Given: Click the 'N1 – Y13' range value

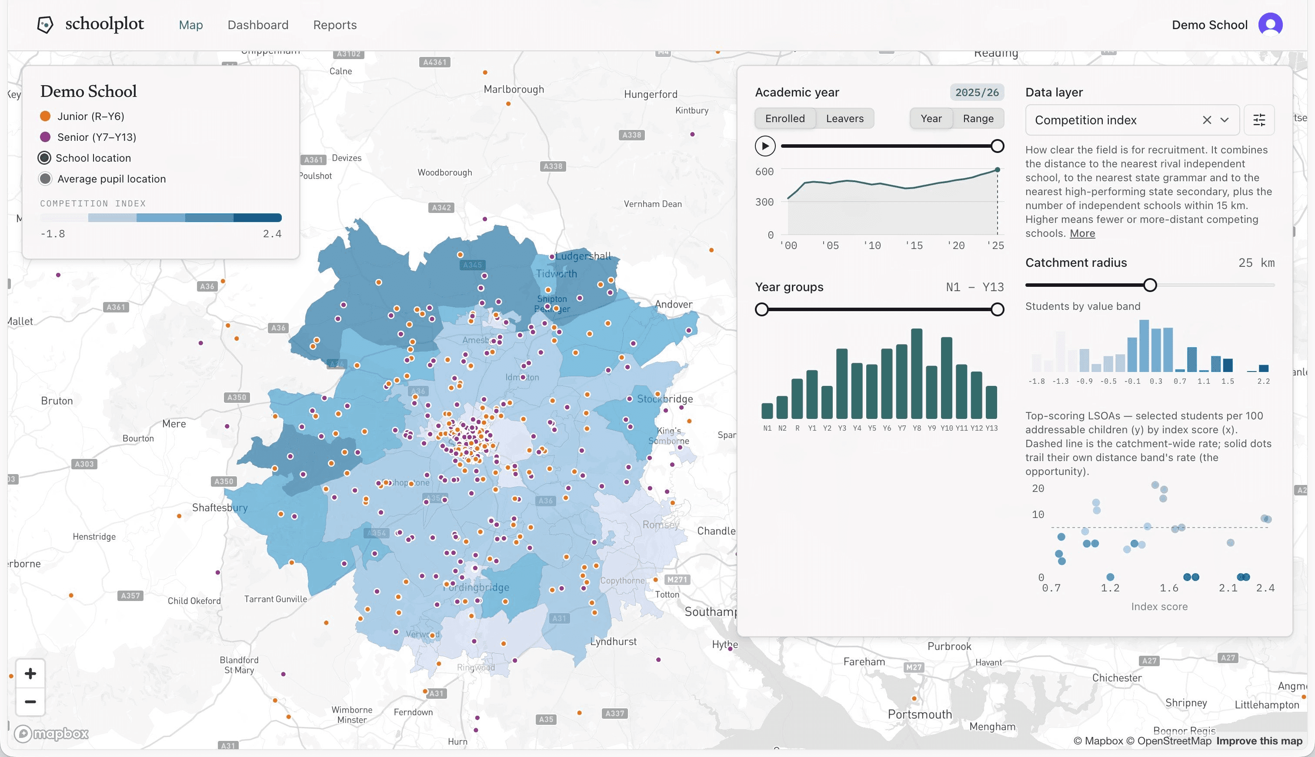Looking at the screenshot, I should coord(974,287).
